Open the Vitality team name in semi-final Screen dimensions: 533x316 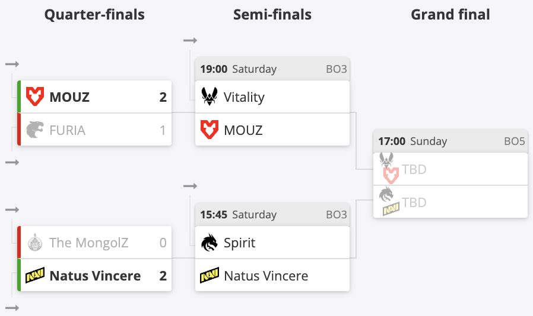[x=244, y=97]
